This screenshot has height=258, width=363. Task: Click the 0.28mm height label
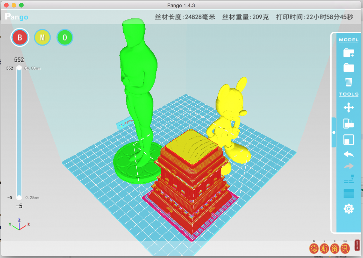(x=32, y=197)
